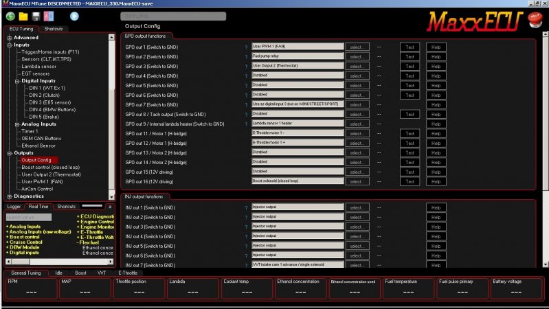Click the GPO out 9 Lambda sensor 1 heater field
The image size is (549, 309).
[298, 123]
